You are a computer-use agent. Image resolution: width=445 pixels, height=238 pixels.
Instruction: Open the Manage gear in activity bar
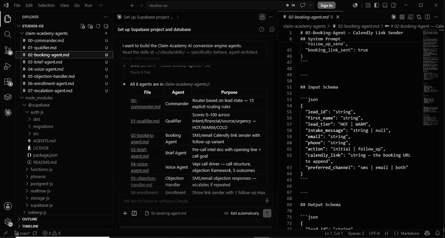pos(8,222)
